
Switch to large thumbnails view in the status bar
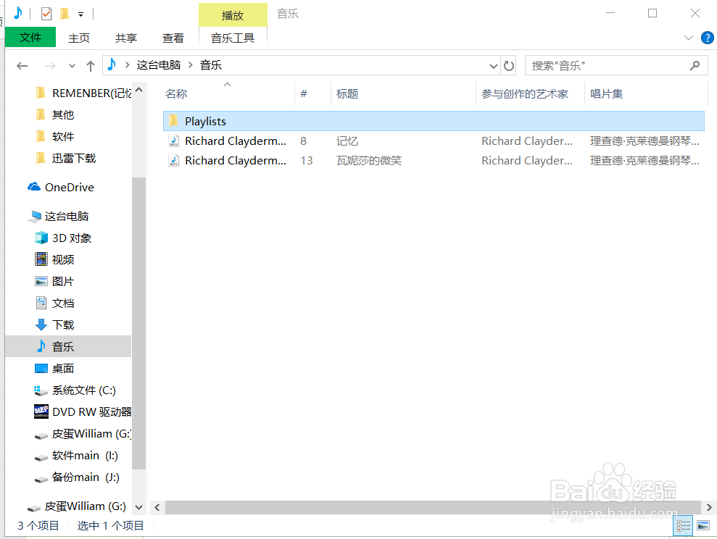click(703, 525)
